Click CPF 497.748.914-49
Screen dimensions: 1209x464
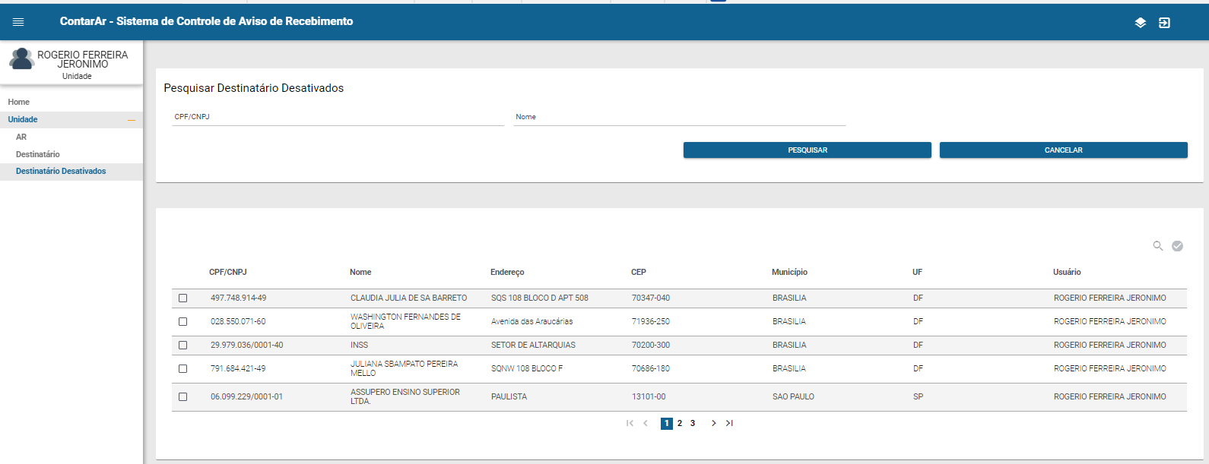[x=239, y=298]
